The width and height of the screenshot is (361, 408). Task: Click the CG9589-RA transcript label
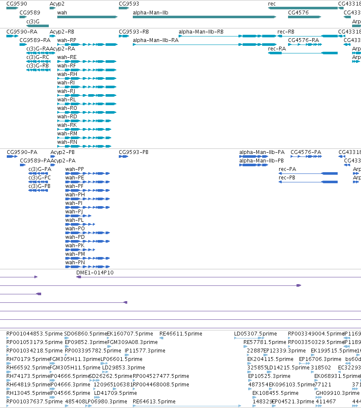35,40
